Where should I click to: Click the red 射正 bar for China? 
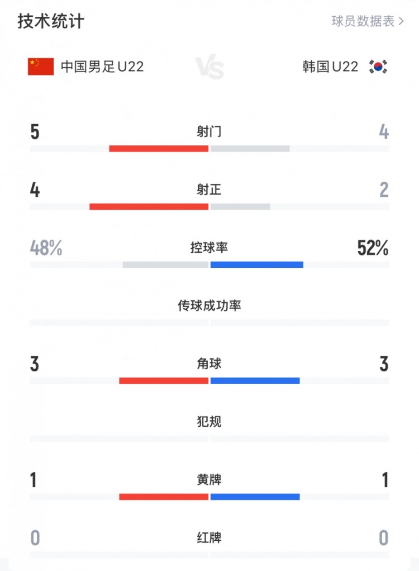click(x=149, y=207)
